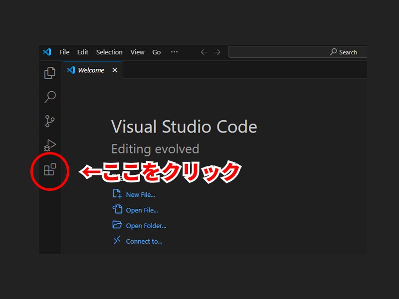Open the Source Control branch icon
Viewport: 399px width, 299px height.
49,121
